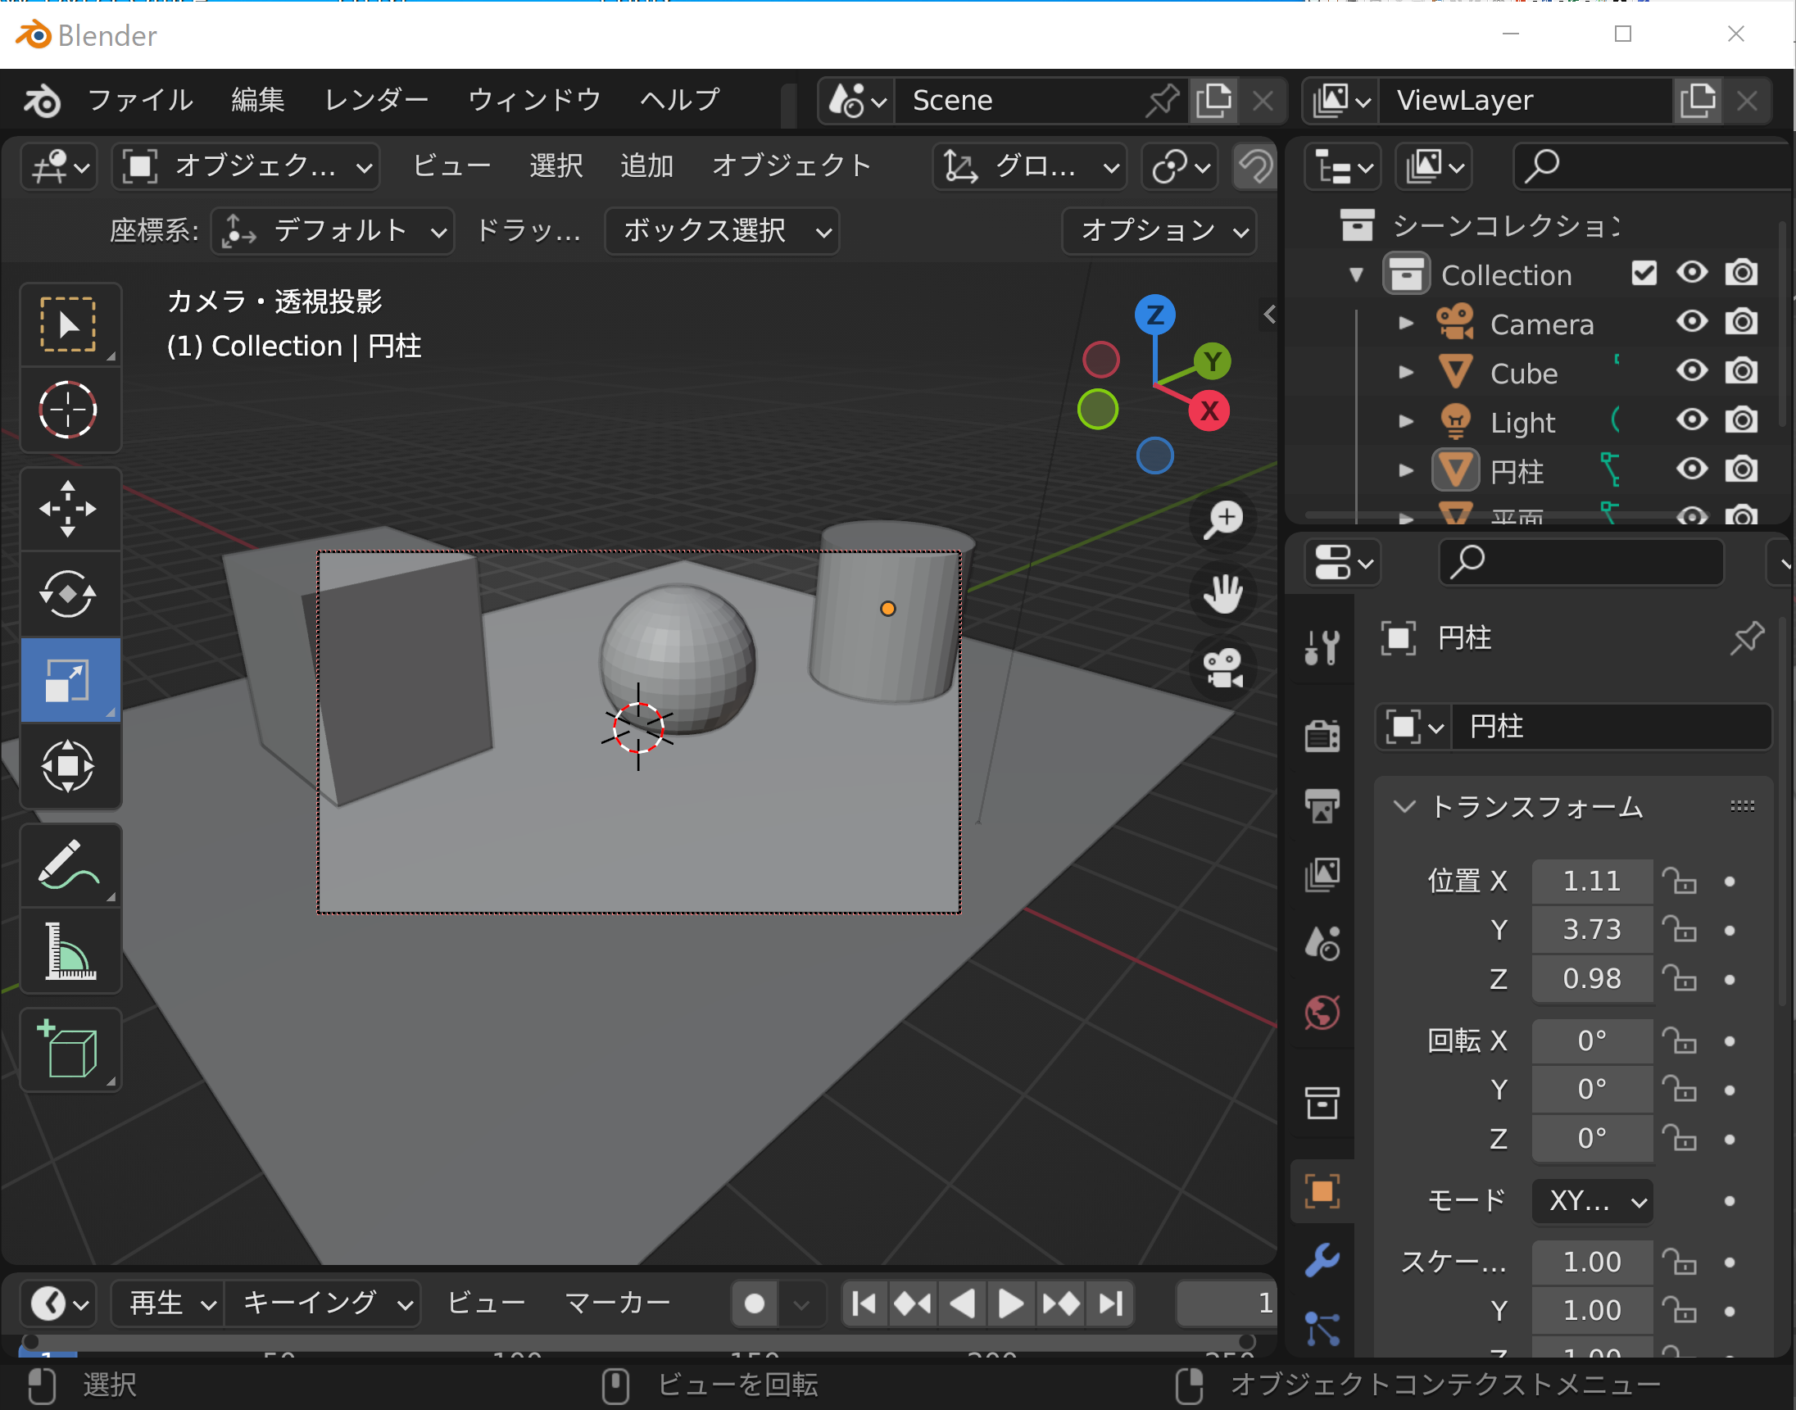Open the Object properties tab

tap(1322, 1192)
